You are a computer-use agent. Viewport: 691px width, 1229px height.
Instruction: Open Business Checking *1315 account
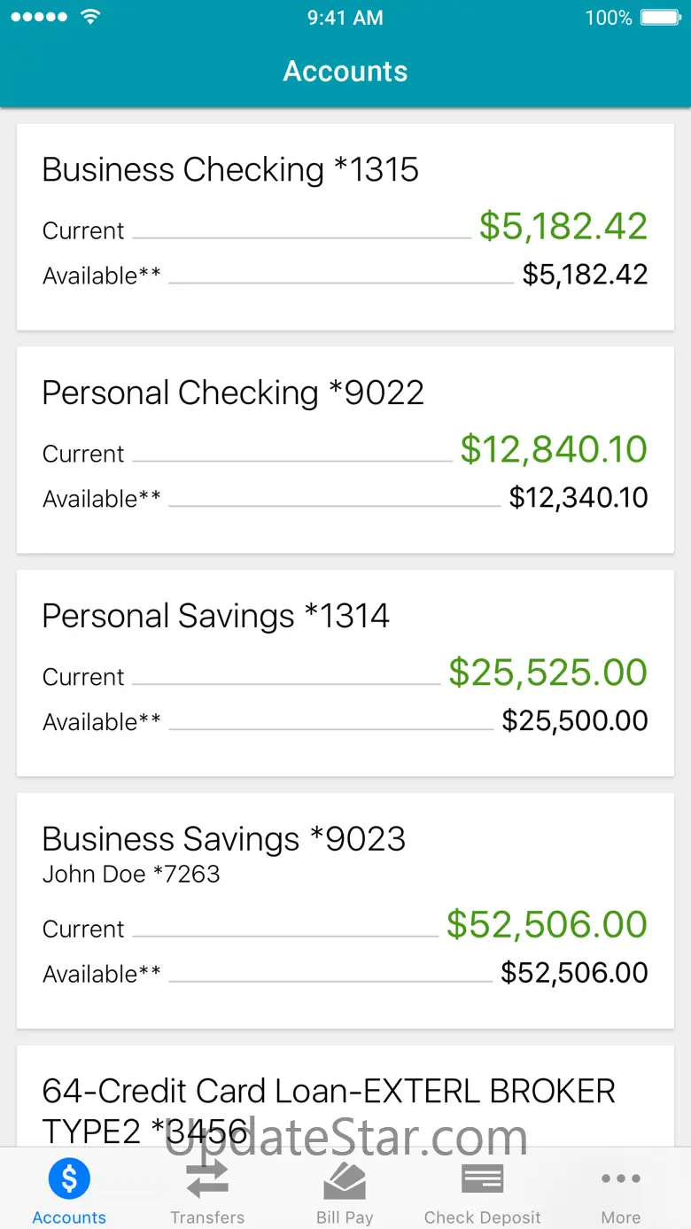pyautogui.click(x=345, y=228)
